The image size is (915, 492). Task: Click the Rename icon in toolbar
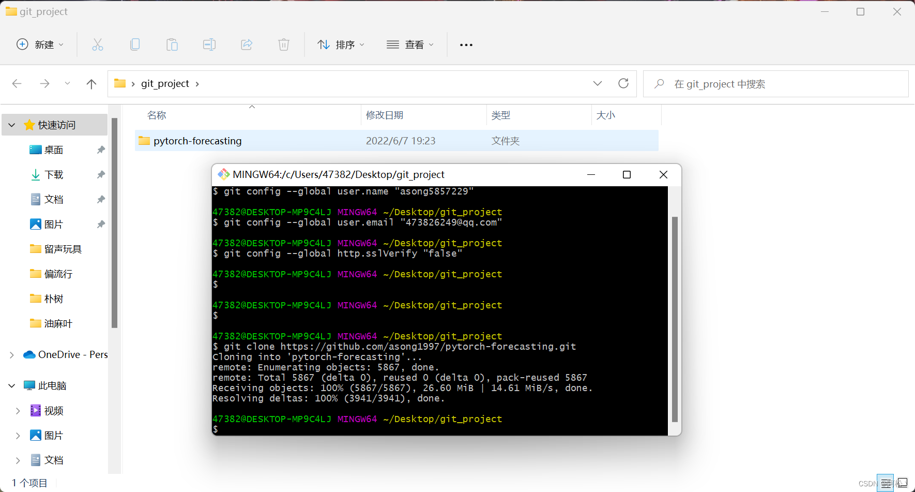pos(209,44)
